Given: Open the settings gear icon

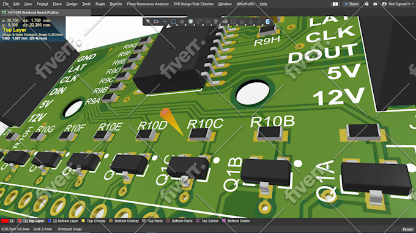Looking at the screenshot, I should tap(366, 4).
